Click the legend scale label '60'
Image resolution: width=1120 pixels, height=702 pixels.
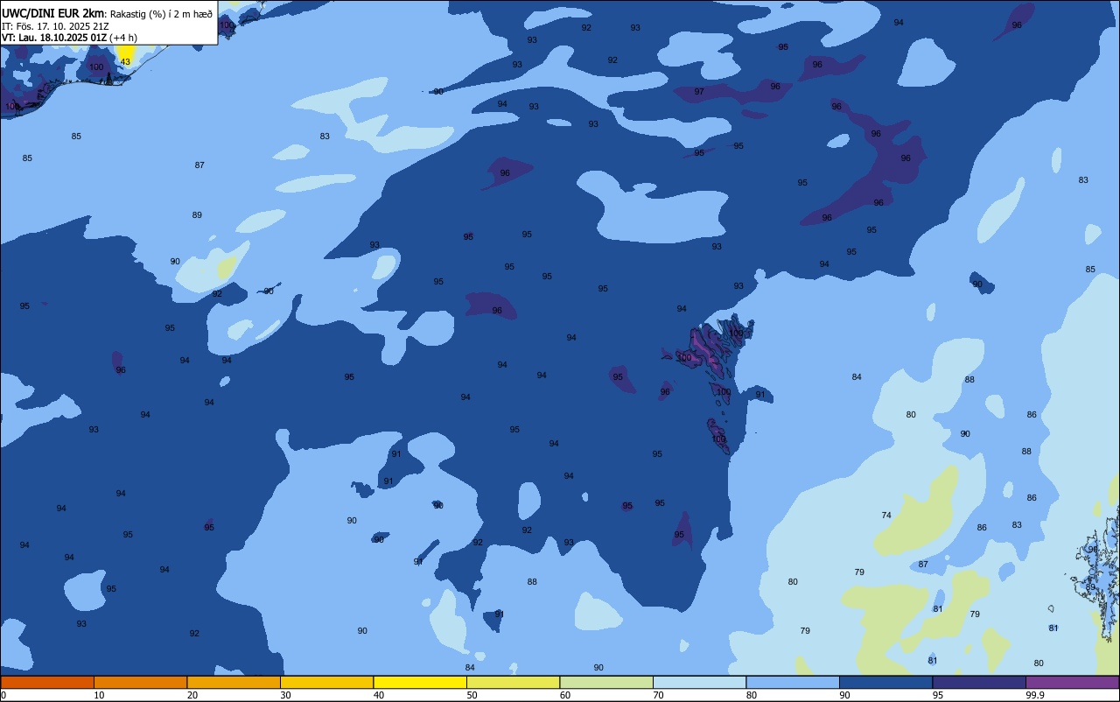[564, 695]
